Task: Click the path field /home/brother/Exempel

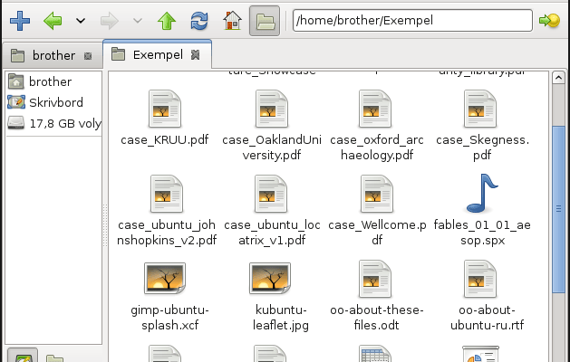Action: tap(412, 20)
